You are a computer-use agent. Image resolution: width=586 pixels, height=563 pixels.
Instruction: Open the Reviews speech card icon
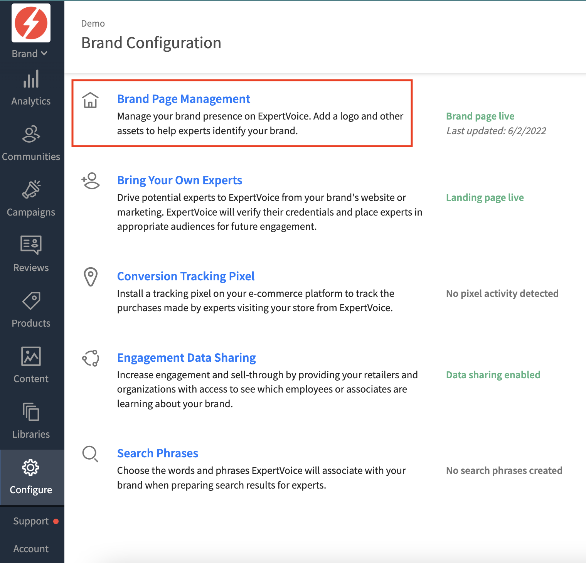31,245
